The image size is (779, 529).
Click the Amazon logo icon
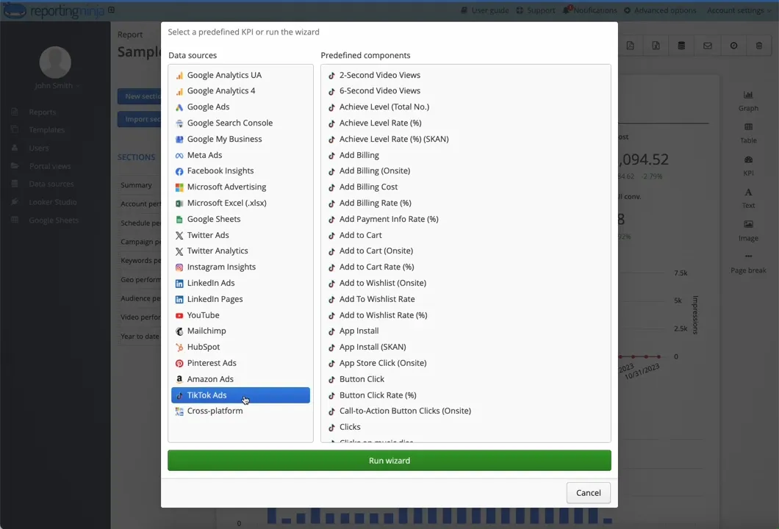tap(179, 379)
